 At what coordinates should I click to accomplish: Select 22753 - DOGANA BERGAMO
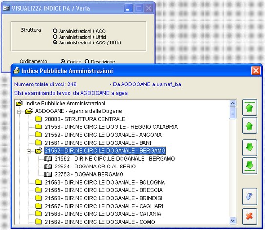(x=89, y=174)
